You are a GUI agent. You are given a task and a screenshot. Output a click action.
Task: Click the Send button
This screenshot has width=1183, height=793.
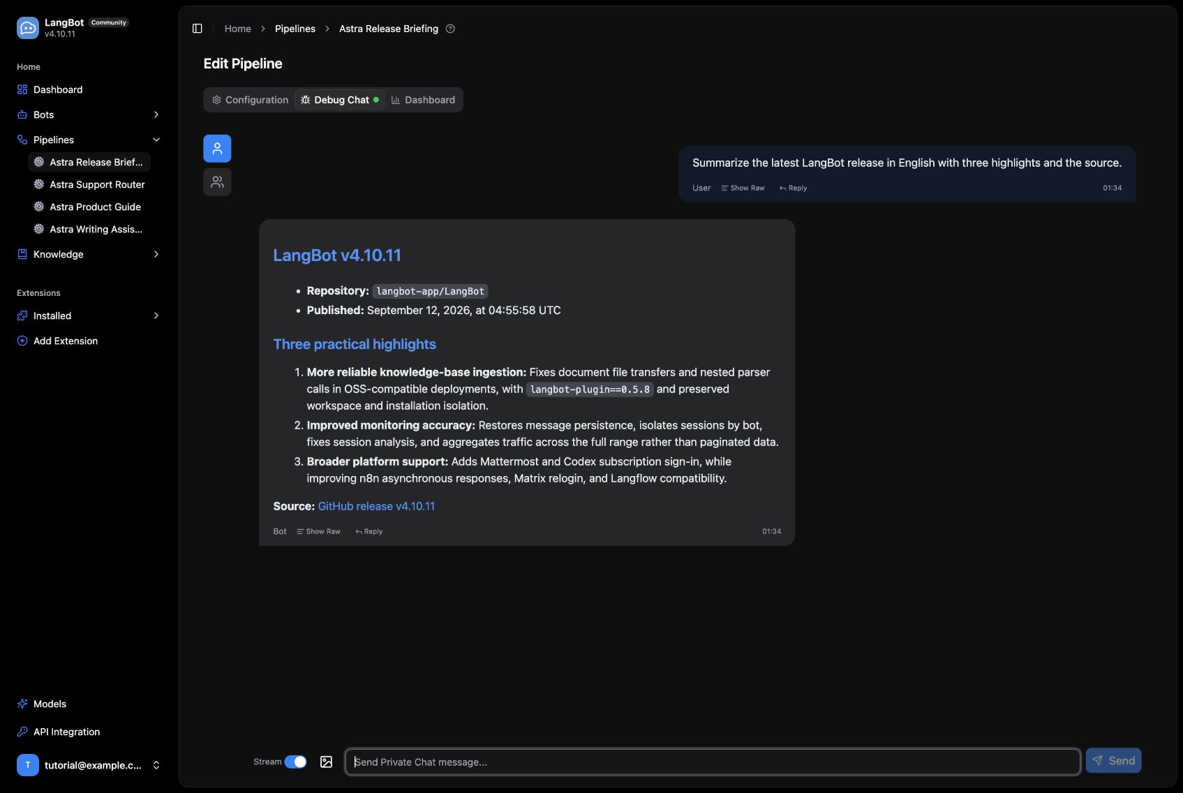coord(1113,761)
